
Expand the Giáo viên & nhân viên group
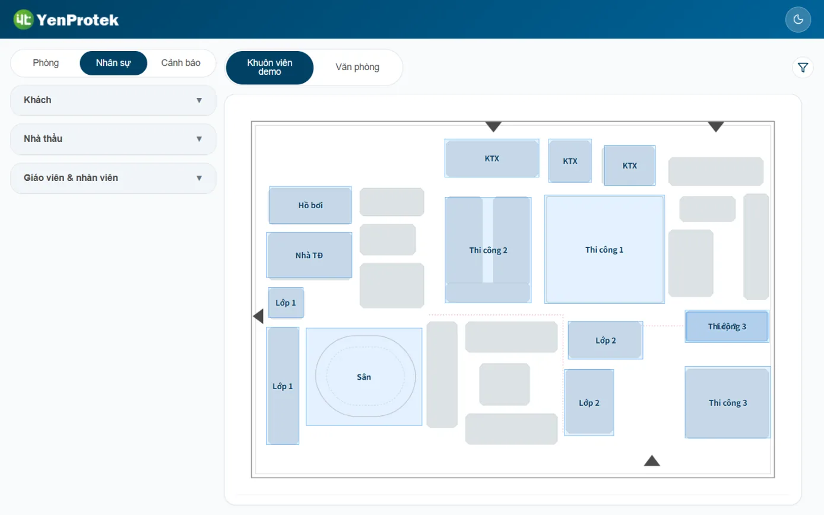click(113, 178)
